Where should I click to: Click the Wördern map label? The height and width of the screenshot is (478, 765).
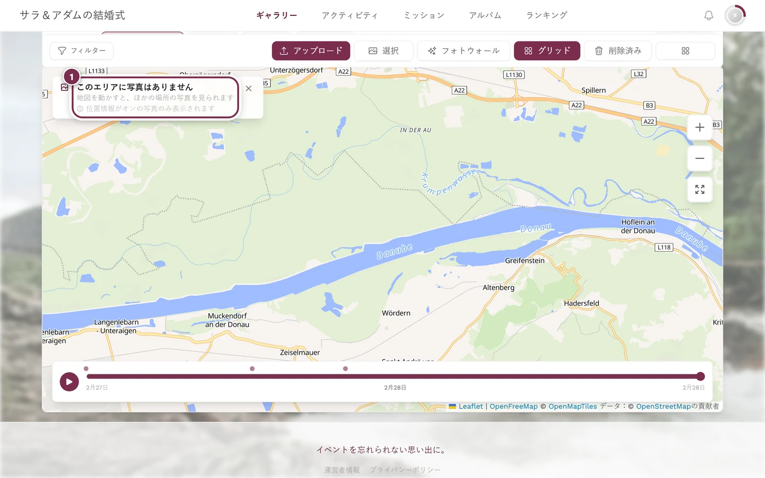click(396, 313)
